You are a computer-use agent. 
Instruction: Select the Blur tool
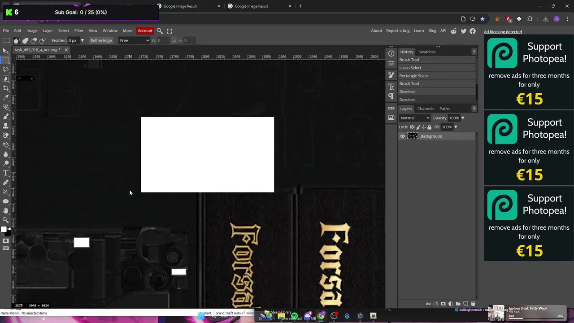pyautogui.click(x=6, y=154)
